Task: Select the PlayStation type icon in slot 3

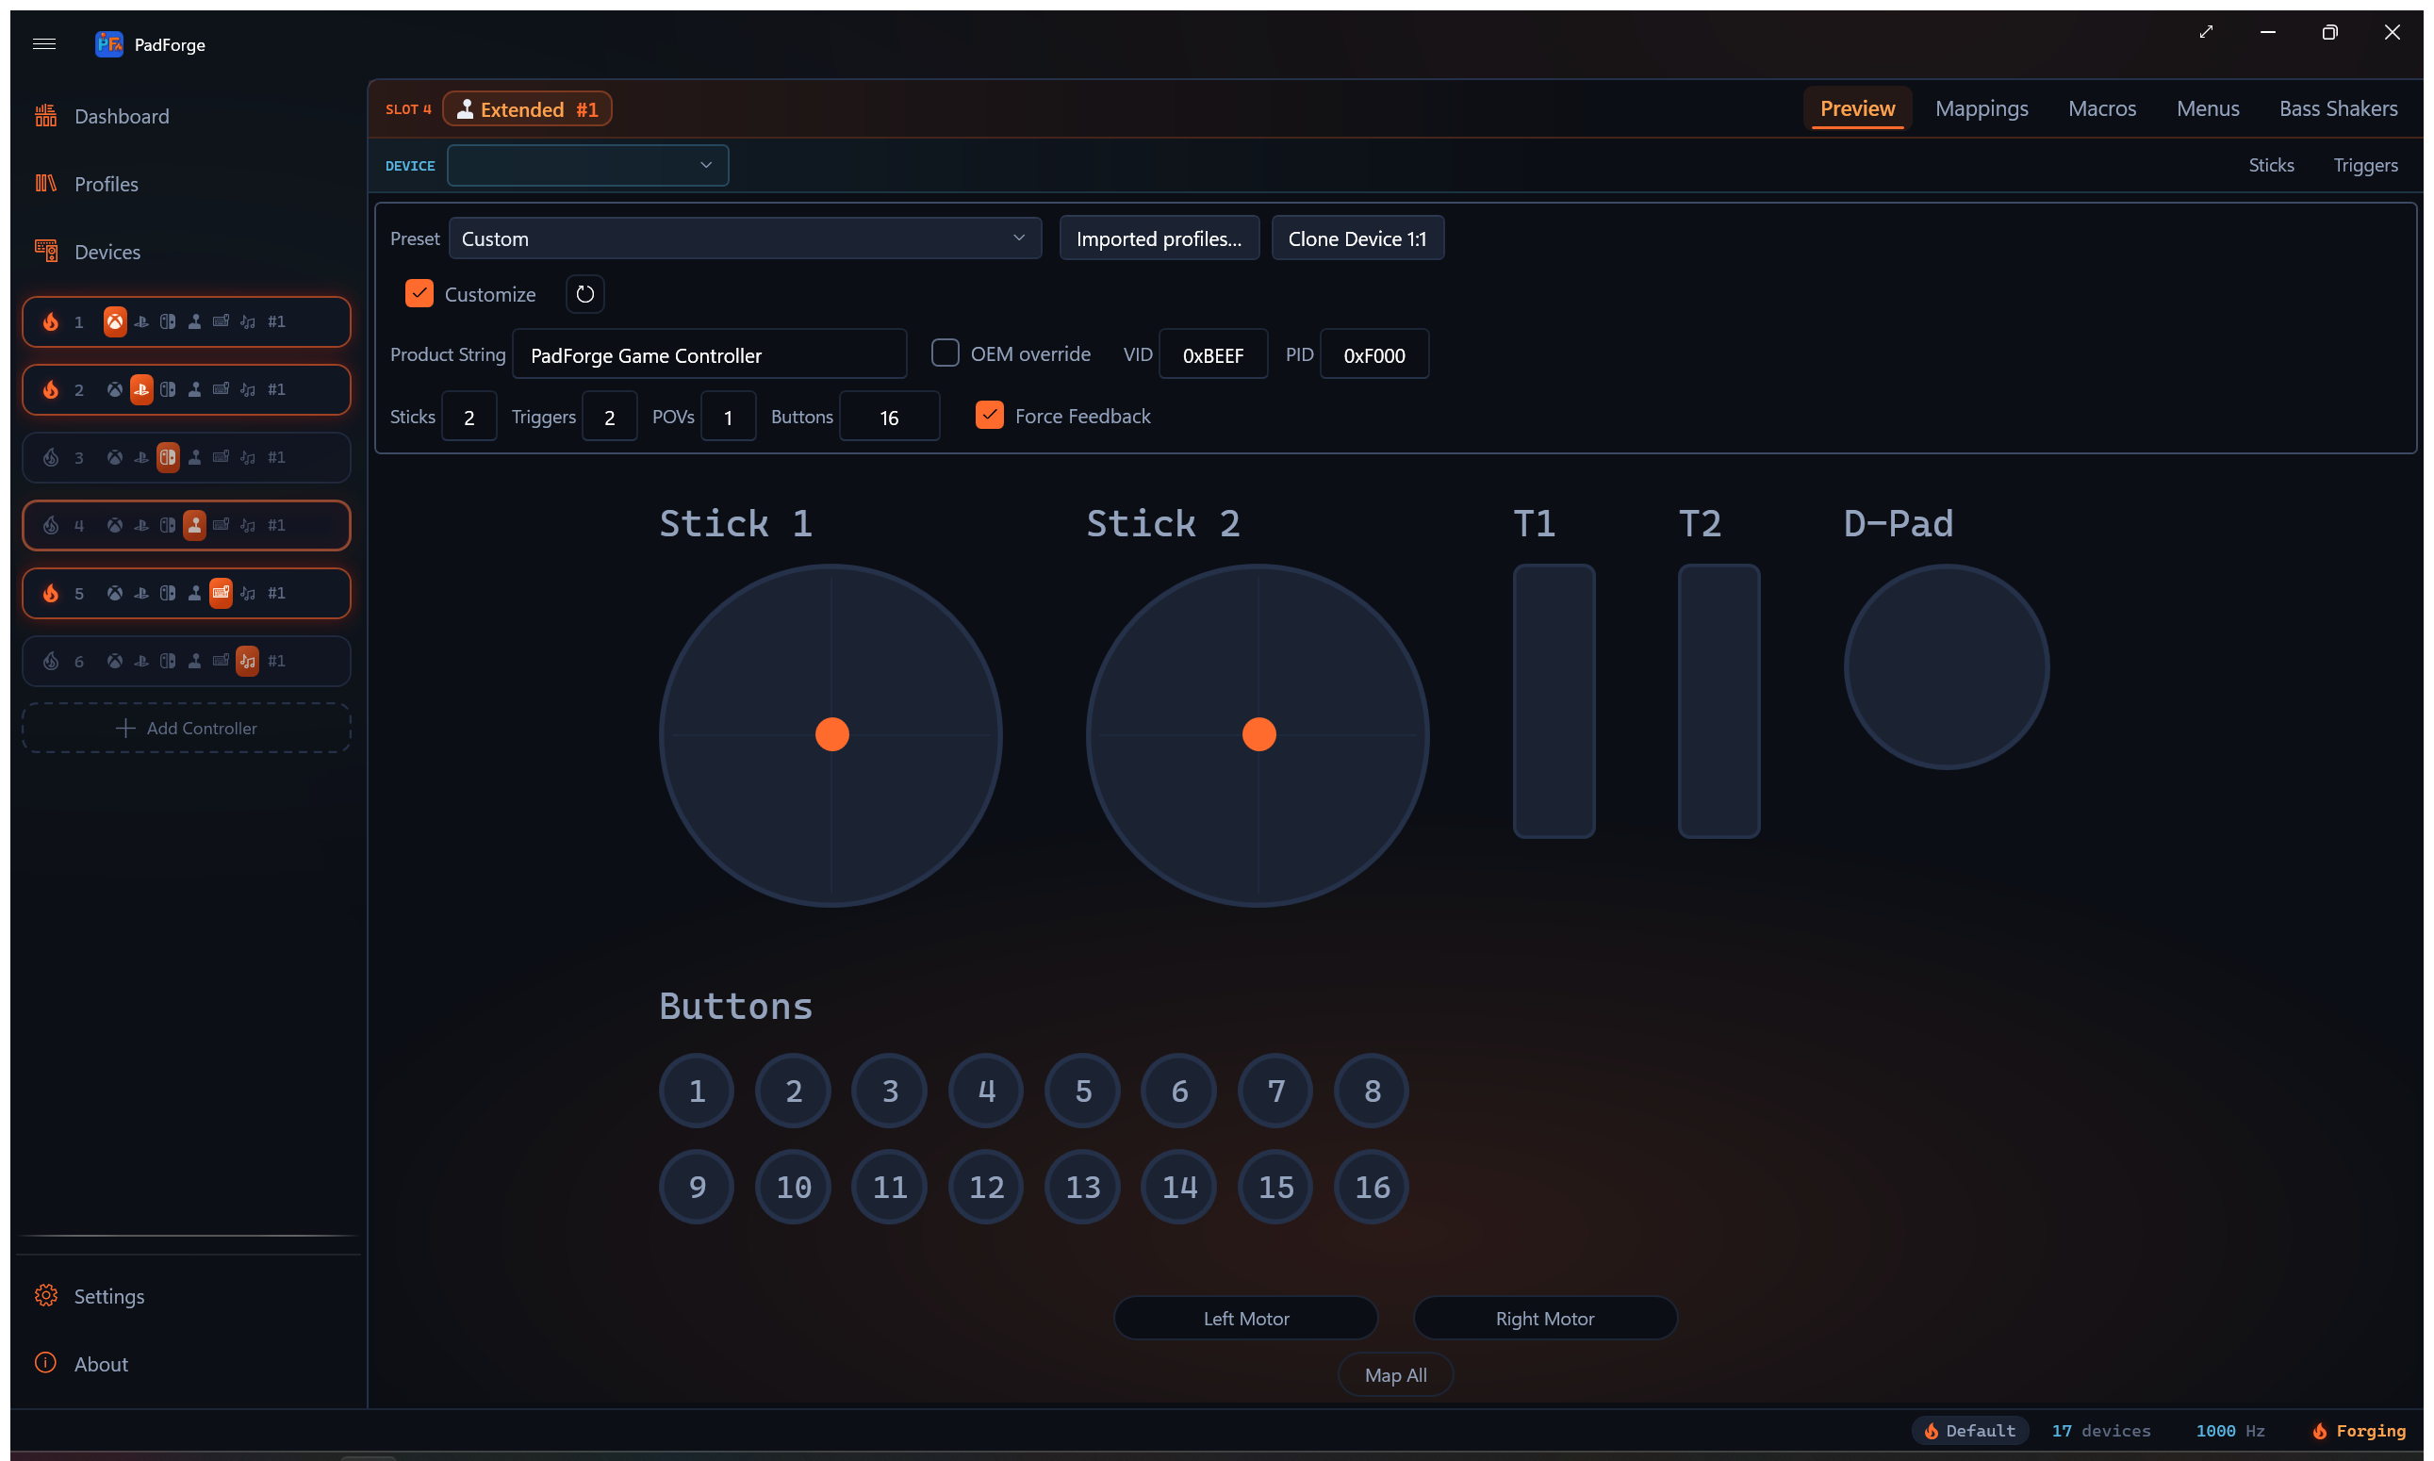Action: (x=141, y=458)
